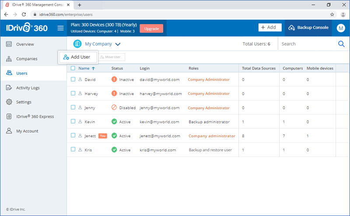Sort by Name column arrow
Image resolution: width=350 pixels, height=216 pixels.
click(x=93, y=68)
